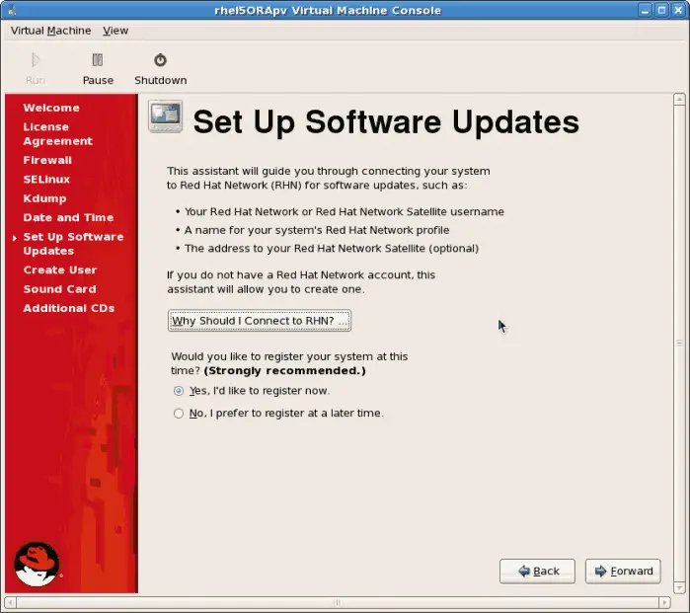
Task: Click the grayed Run play icon
Action: [35, 60]
